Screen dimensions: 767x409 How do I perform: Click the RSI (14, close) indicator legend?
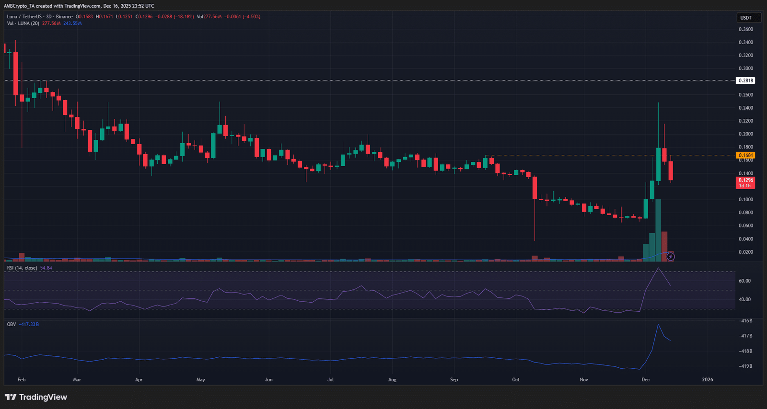(x=23, y=268)
